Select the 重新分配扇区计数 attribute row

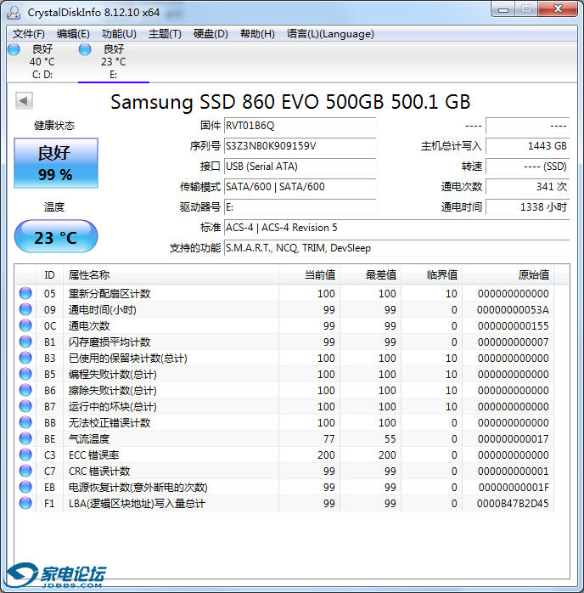285,293
